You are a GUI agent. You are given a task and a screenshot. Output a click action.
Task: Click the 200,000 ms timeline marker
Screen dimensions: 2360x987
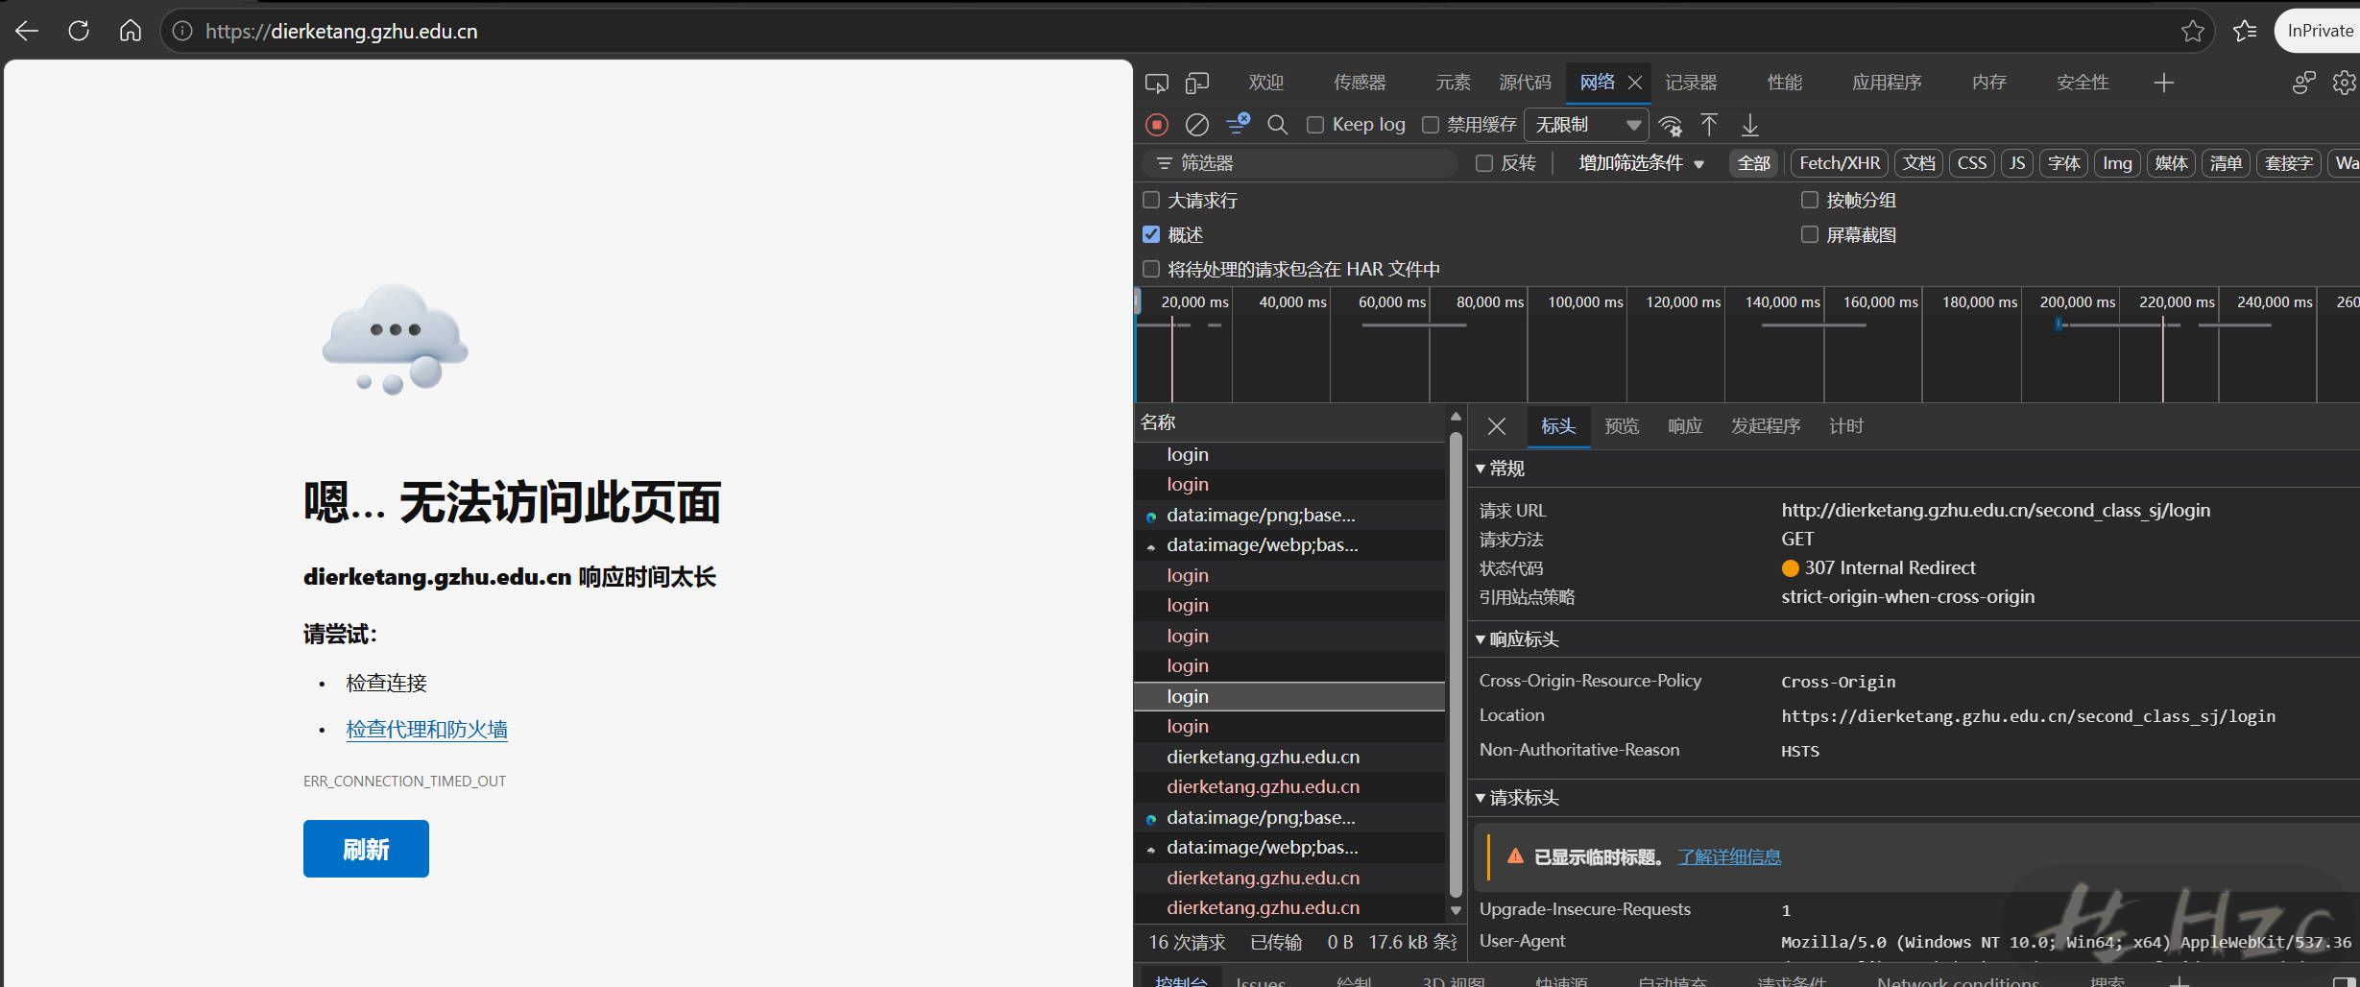tap(2077, 301)
